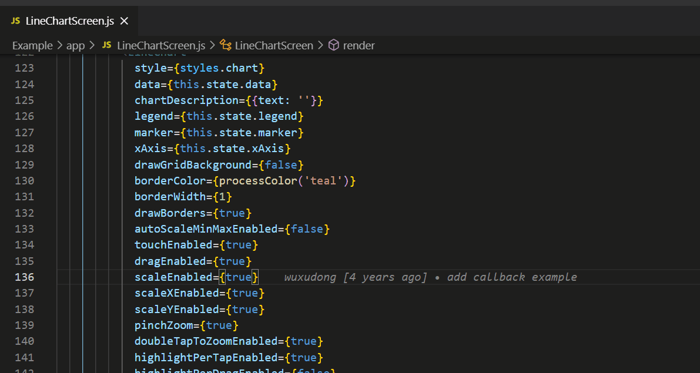Open the render symbol breadcrumb dropdown
The width and height of the screenshot is (700, 373).
pos(359,45)
